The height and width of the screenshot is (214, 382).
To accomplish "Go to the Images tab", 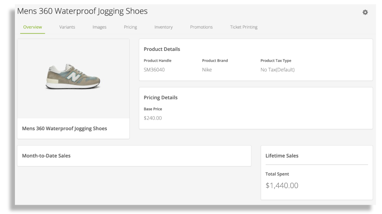I will point(99,27).
